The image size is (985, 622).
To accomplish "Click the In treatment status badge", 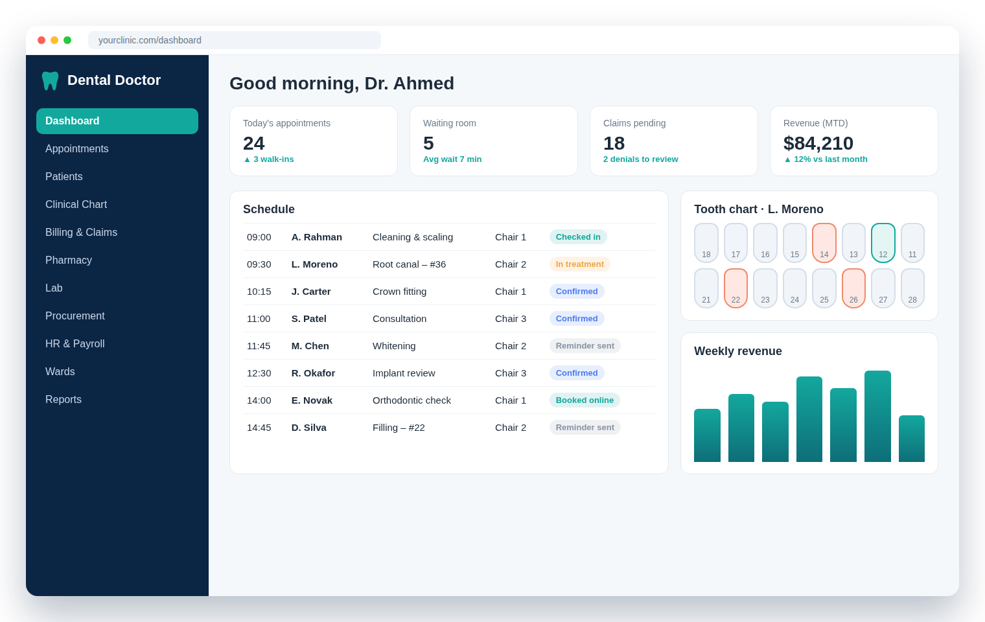I will point(580,264).
